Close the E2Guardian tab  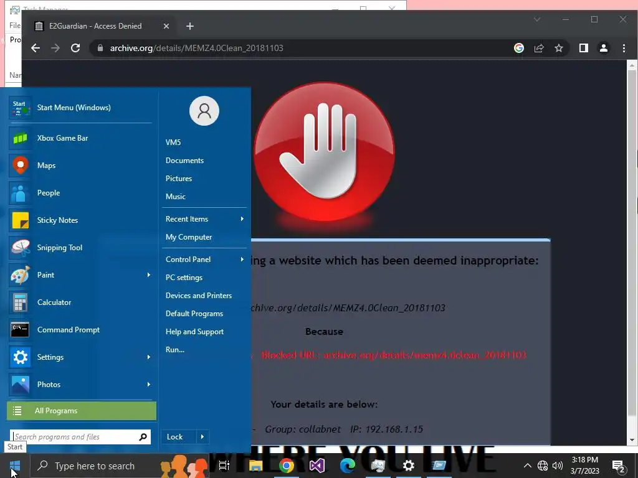(166, 26)
